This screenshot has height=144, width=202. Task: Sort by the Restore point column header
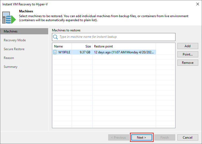[124, 46]
